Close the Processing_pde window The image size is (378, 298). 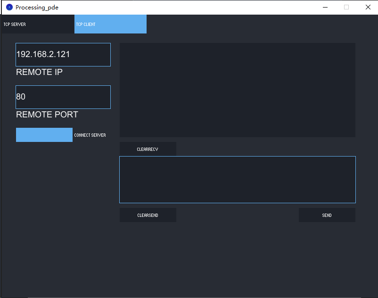point(368,7)
